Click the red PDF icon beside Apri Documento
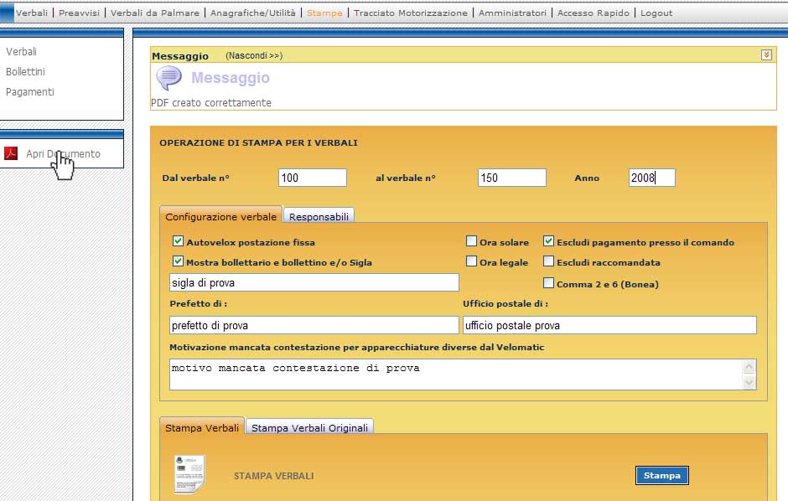This screenshot has height=501, width=788. click(x=11, y=153)
